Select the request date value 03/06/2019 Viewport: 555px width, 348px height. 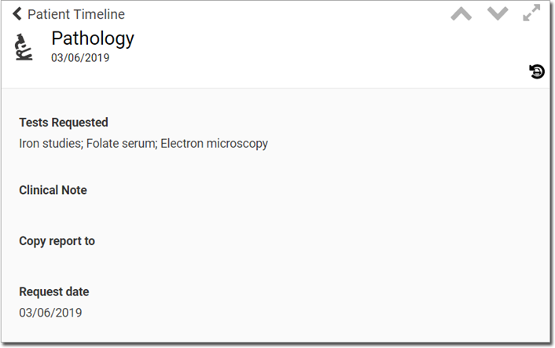[x=50, y=313]
